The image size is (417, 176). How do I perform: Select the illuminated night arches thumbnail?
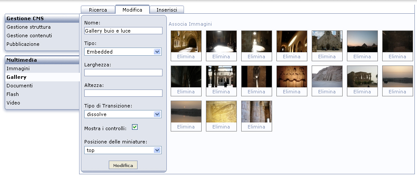[292, 42]
